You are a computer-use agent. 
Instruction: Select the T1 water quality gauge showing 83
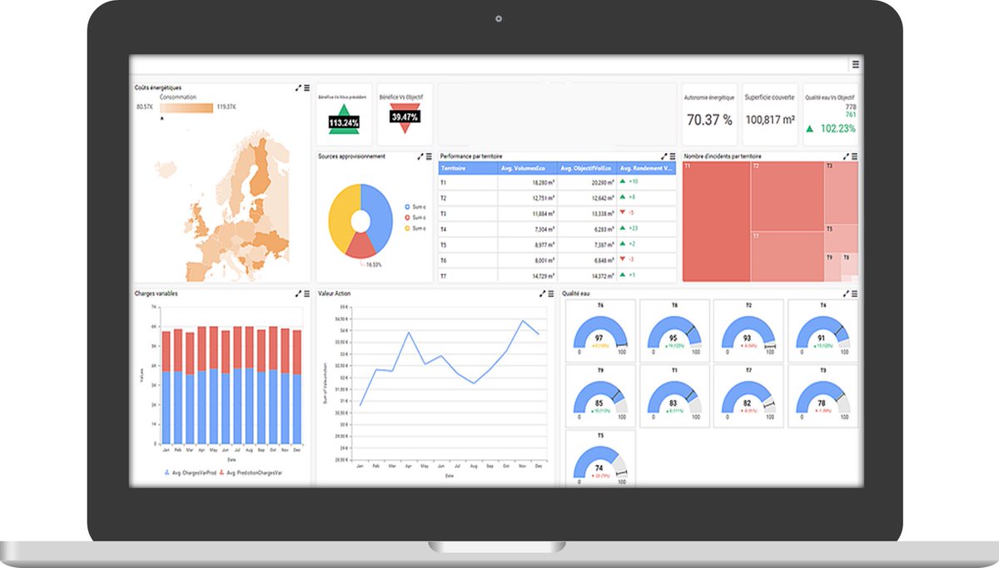coord(674,396)
